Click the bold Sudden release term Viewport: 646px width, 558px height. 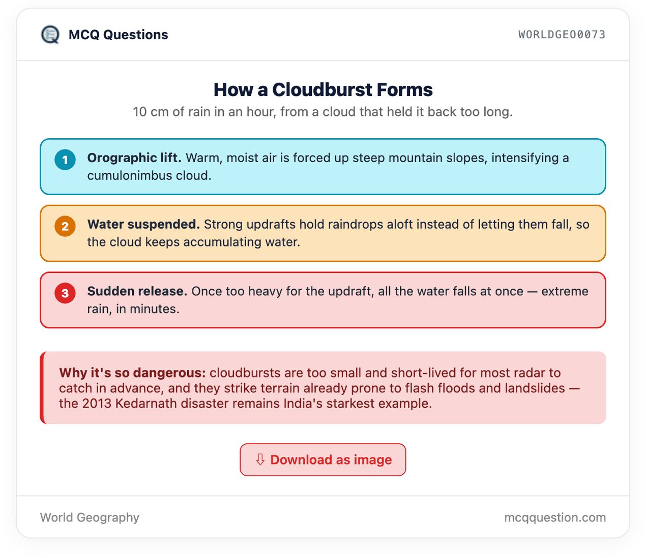(137, 291)
